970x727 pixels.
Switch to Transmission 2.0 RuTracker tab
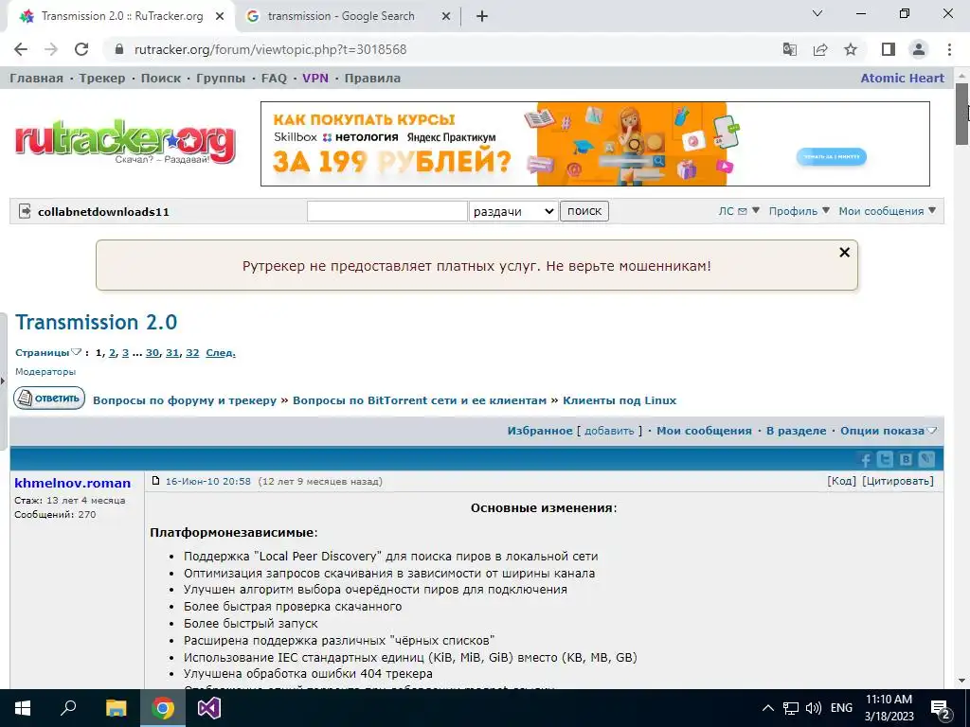(x=122, y=16)
